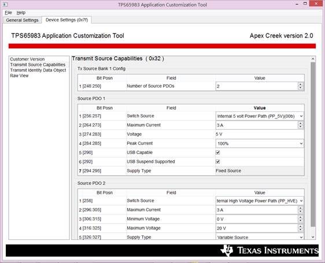Decrease PDO 2 Maximum Current stepper
Viewport: 325px width, 263px height.
pyautogui.click(x=301, y=212)
